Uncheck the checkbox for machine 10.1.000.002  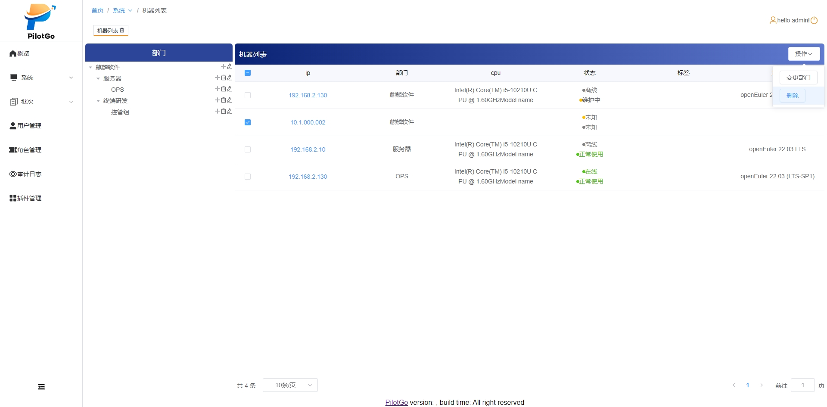coord(248,122)
